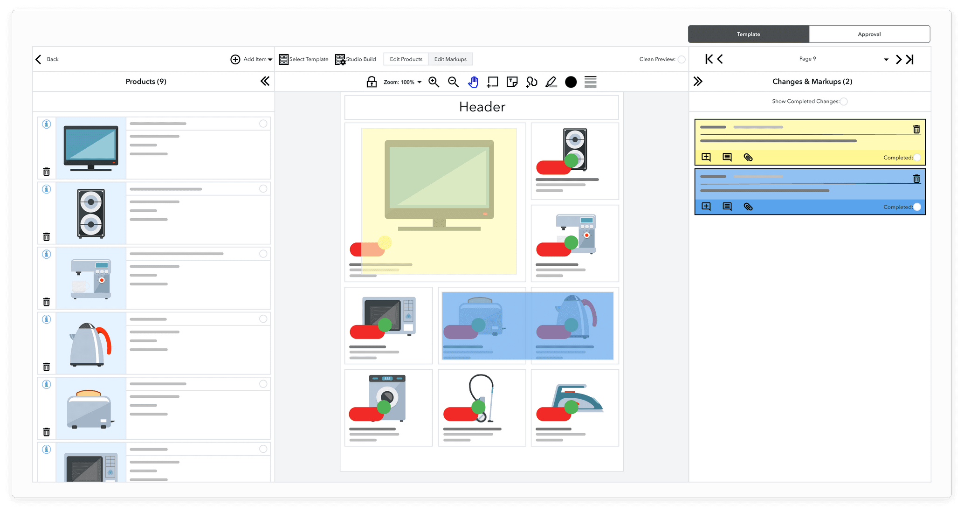This screenshot has height=512, width=964.
Task: Click the zoom in magnifier
Action: coord(434,82)
